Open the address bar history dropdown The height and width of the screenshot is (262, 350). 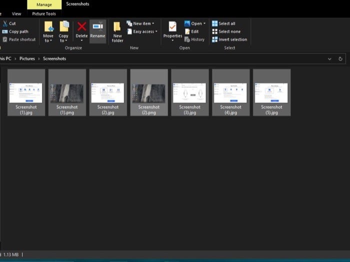pyautogui.click(x=329, y=58)
